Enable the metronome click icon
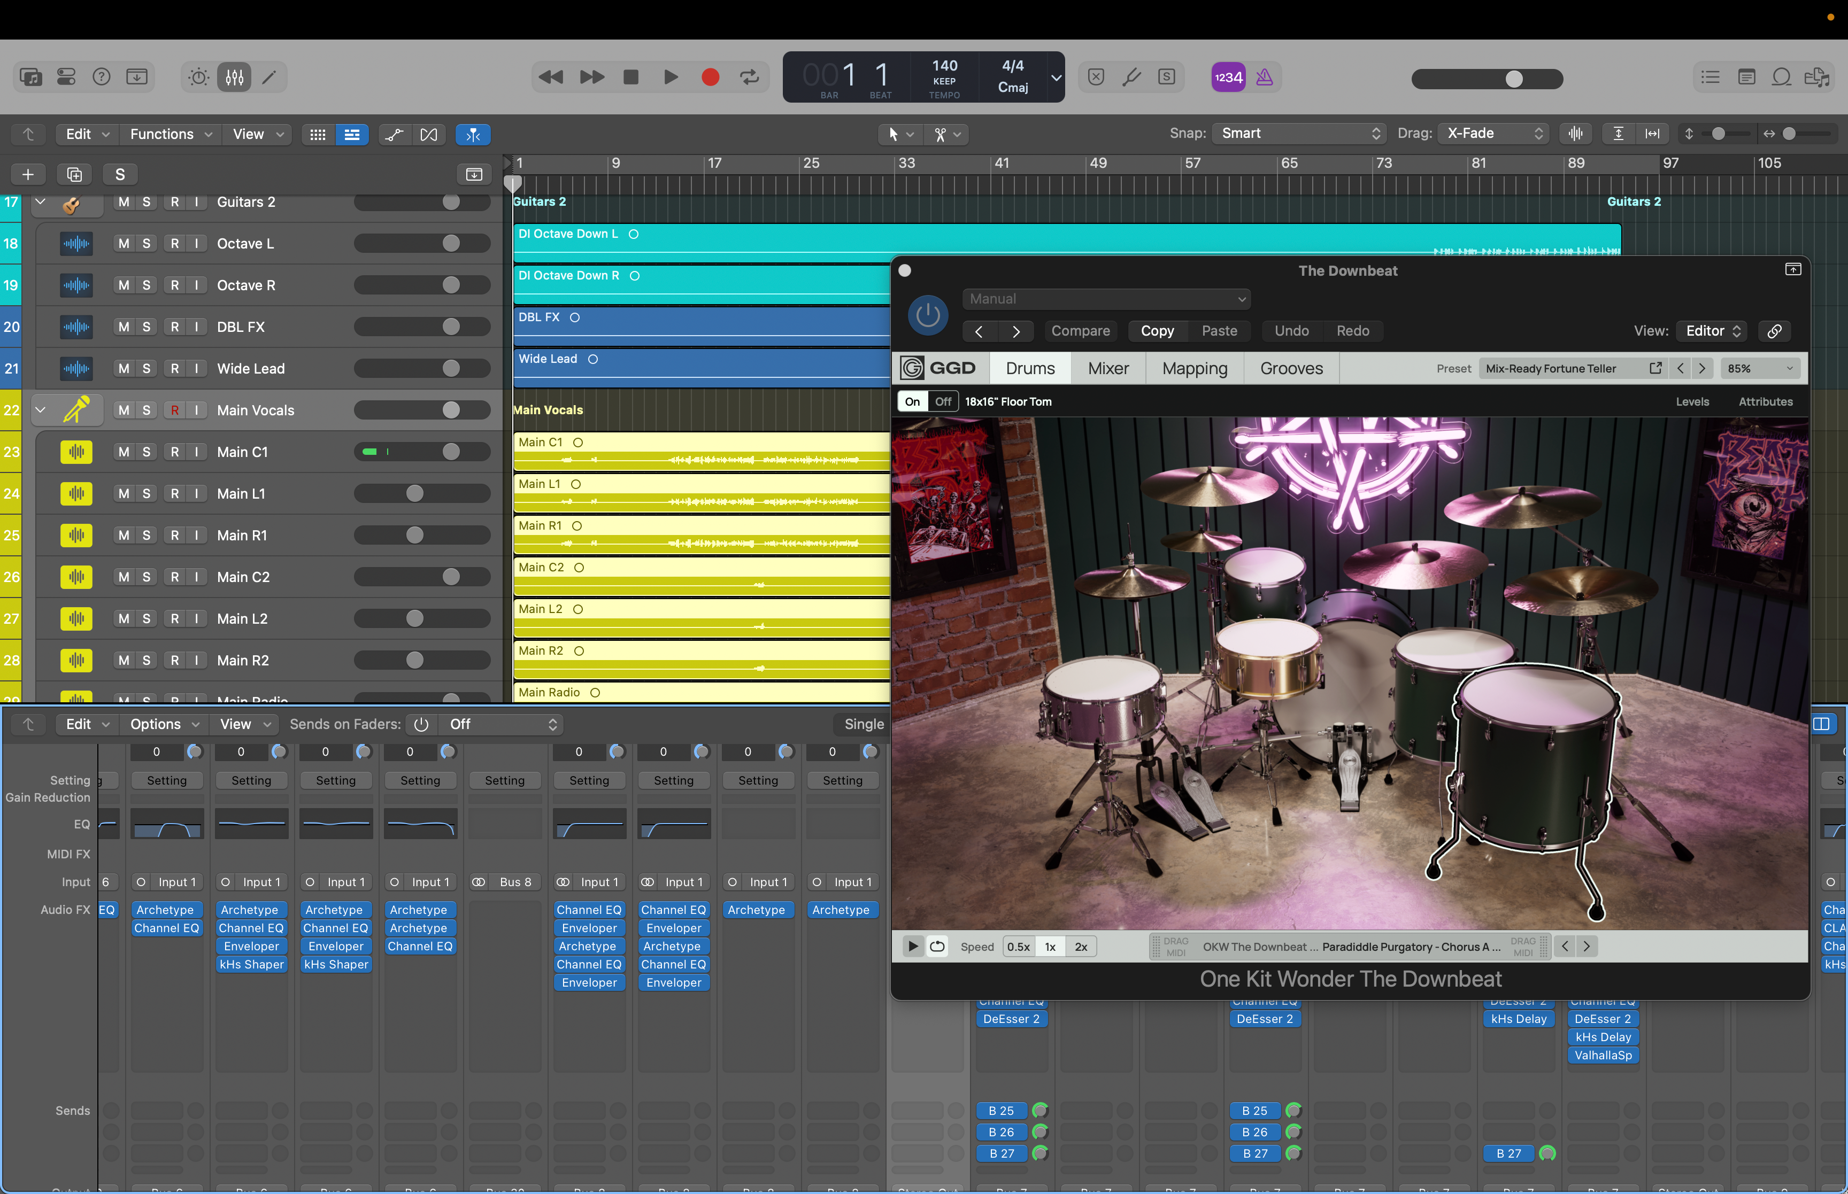 point(1264,77)
